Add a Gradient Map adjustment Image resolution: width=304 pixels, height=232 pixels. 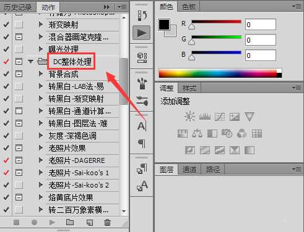tap(250, 150)
